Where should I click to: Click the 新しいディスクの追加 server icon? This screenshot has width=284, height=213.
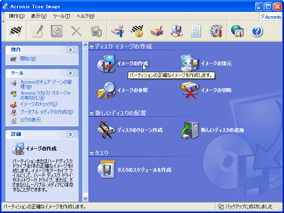tap(190, 130)
